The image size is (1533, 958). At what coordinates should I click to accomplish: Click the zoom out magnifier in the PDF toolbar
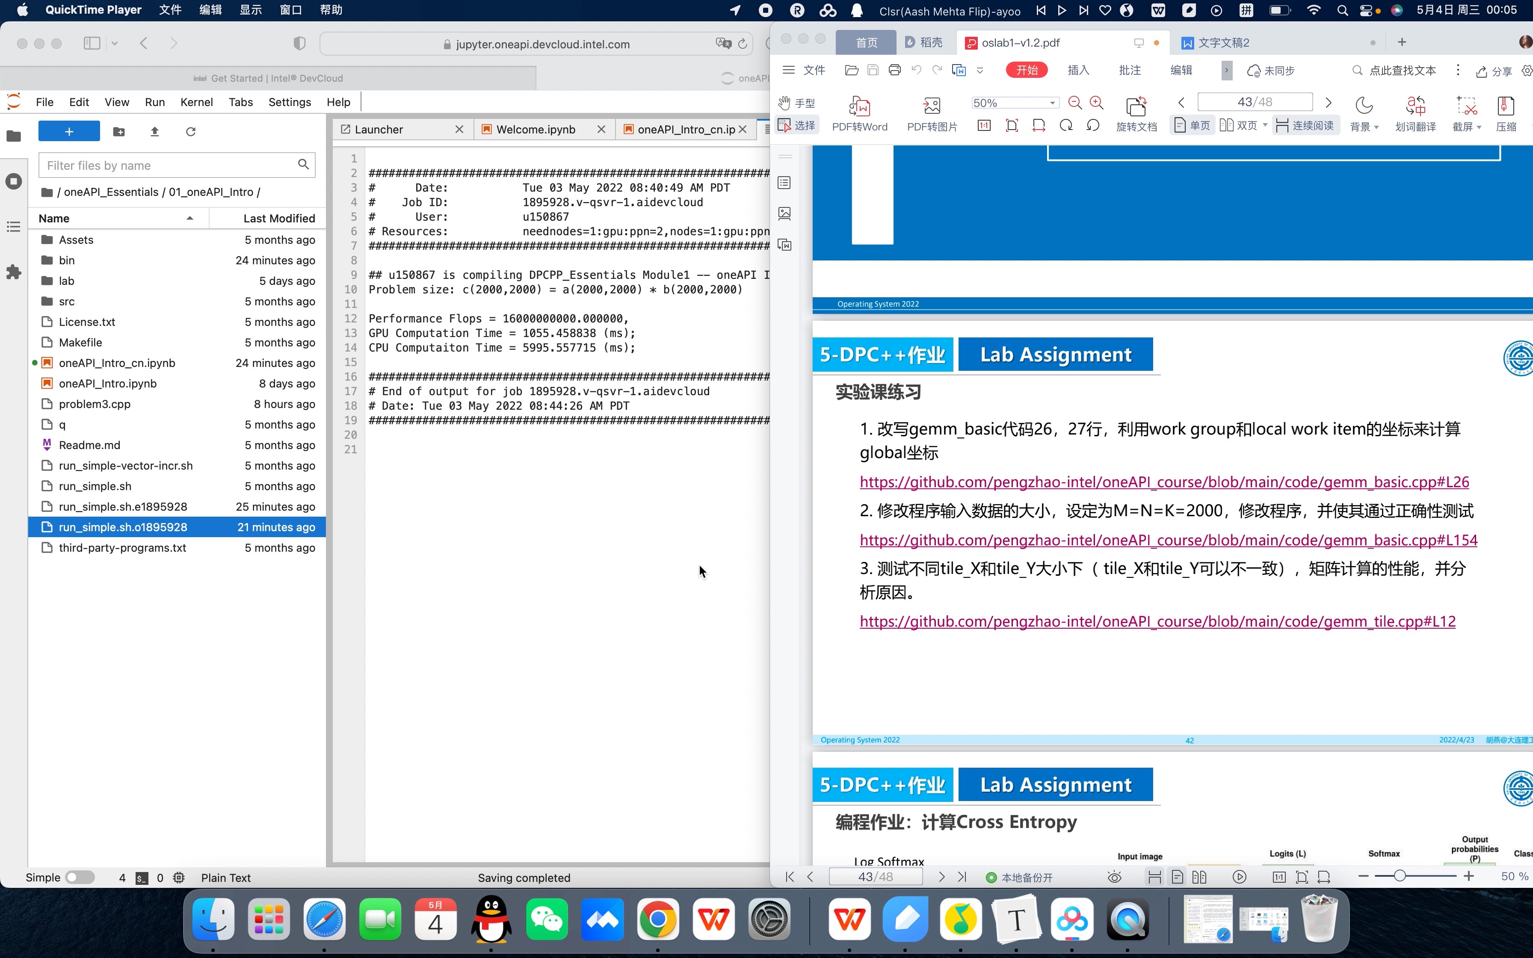pyautogui.click(x=1074, y=103)
